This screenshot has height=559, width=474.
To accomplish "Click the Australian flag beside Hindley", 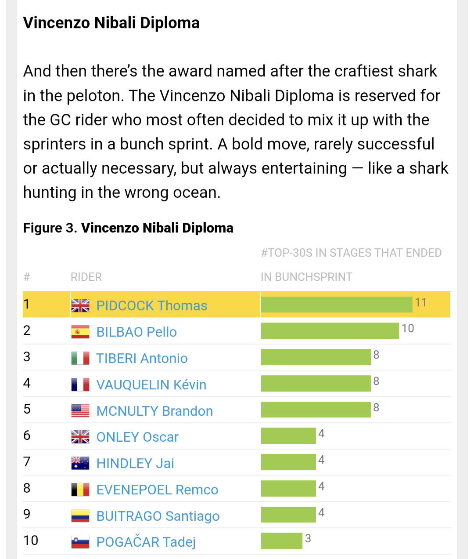I will 80,463.
